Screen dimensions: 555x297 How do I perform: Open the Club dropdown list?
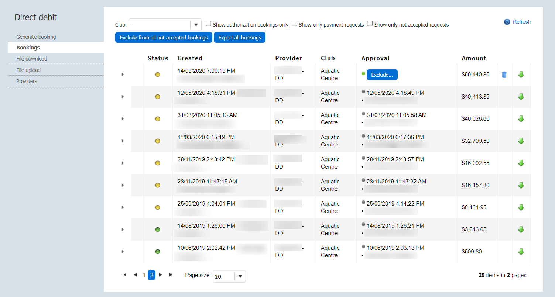[196, 25]
